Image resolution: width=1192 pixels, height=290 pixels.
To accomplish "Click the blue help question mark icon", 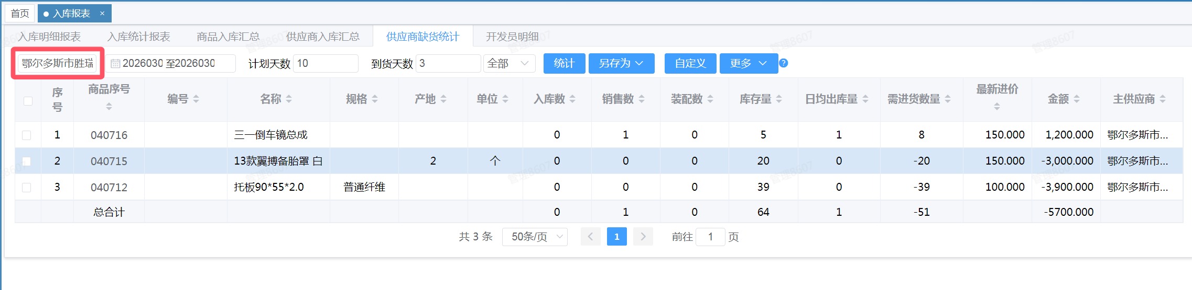I will click(x=783, y=63).
